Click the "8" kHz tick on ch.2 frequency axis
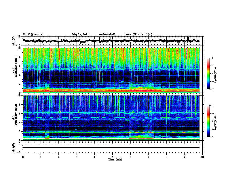Image resolution: width=228 pixels, height=176 pixels. click(20, 105)
